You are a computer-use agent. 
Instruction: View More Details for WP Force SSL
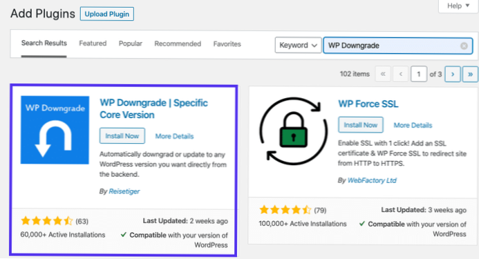[x=413, y=125]
